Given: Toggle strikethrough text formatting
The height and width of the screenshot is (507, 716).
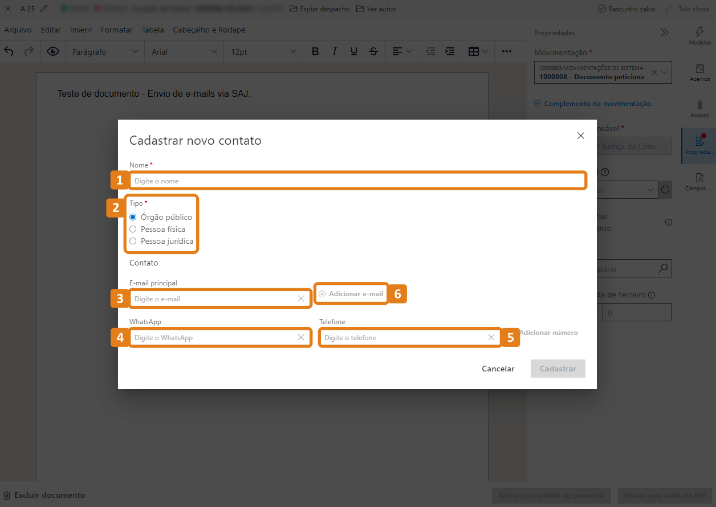Looking at the screenshot, I should coord(373,51).
